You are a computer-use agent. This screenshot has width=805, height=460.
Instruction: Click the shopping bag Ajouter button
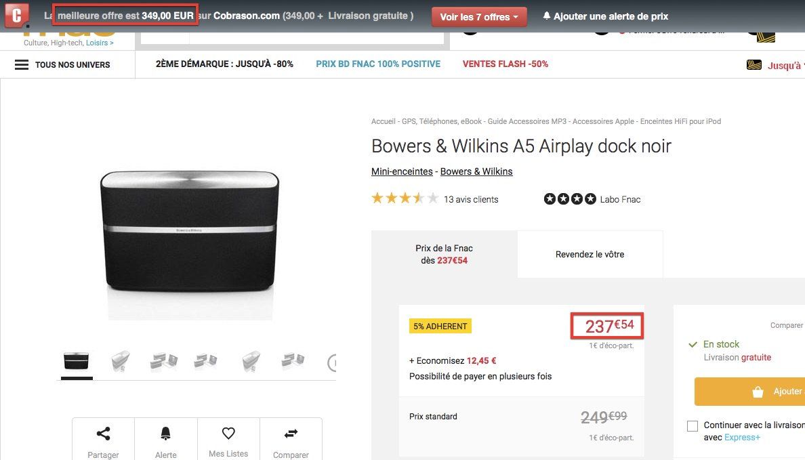pos(759,392)
